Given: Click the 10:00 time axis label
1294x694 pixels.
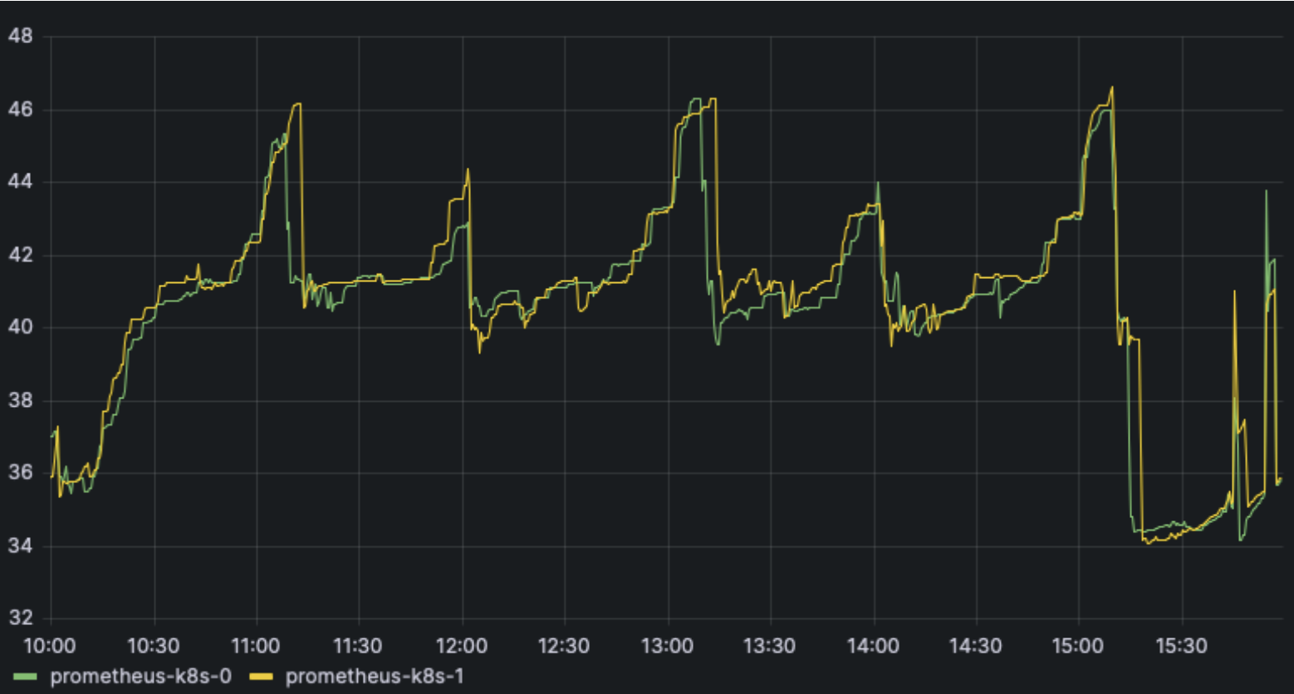Looking at the screenshot, I should coord(51,646).
